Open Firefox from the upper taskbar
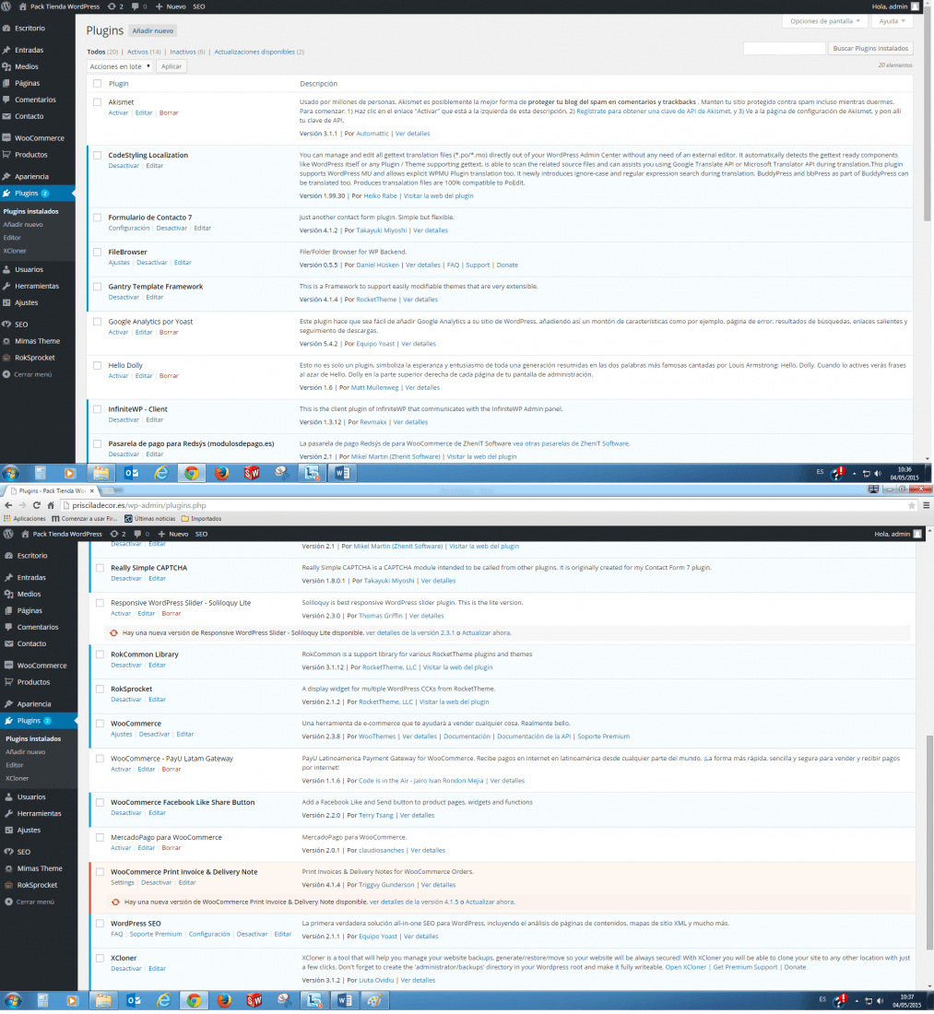Viewport: 934px width, 1014px height. click(x=222, y=474)
